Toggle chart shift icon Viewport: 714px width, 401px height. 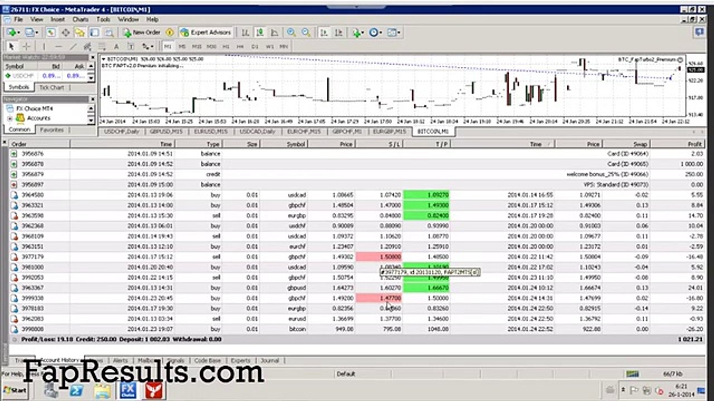(339, 33)
